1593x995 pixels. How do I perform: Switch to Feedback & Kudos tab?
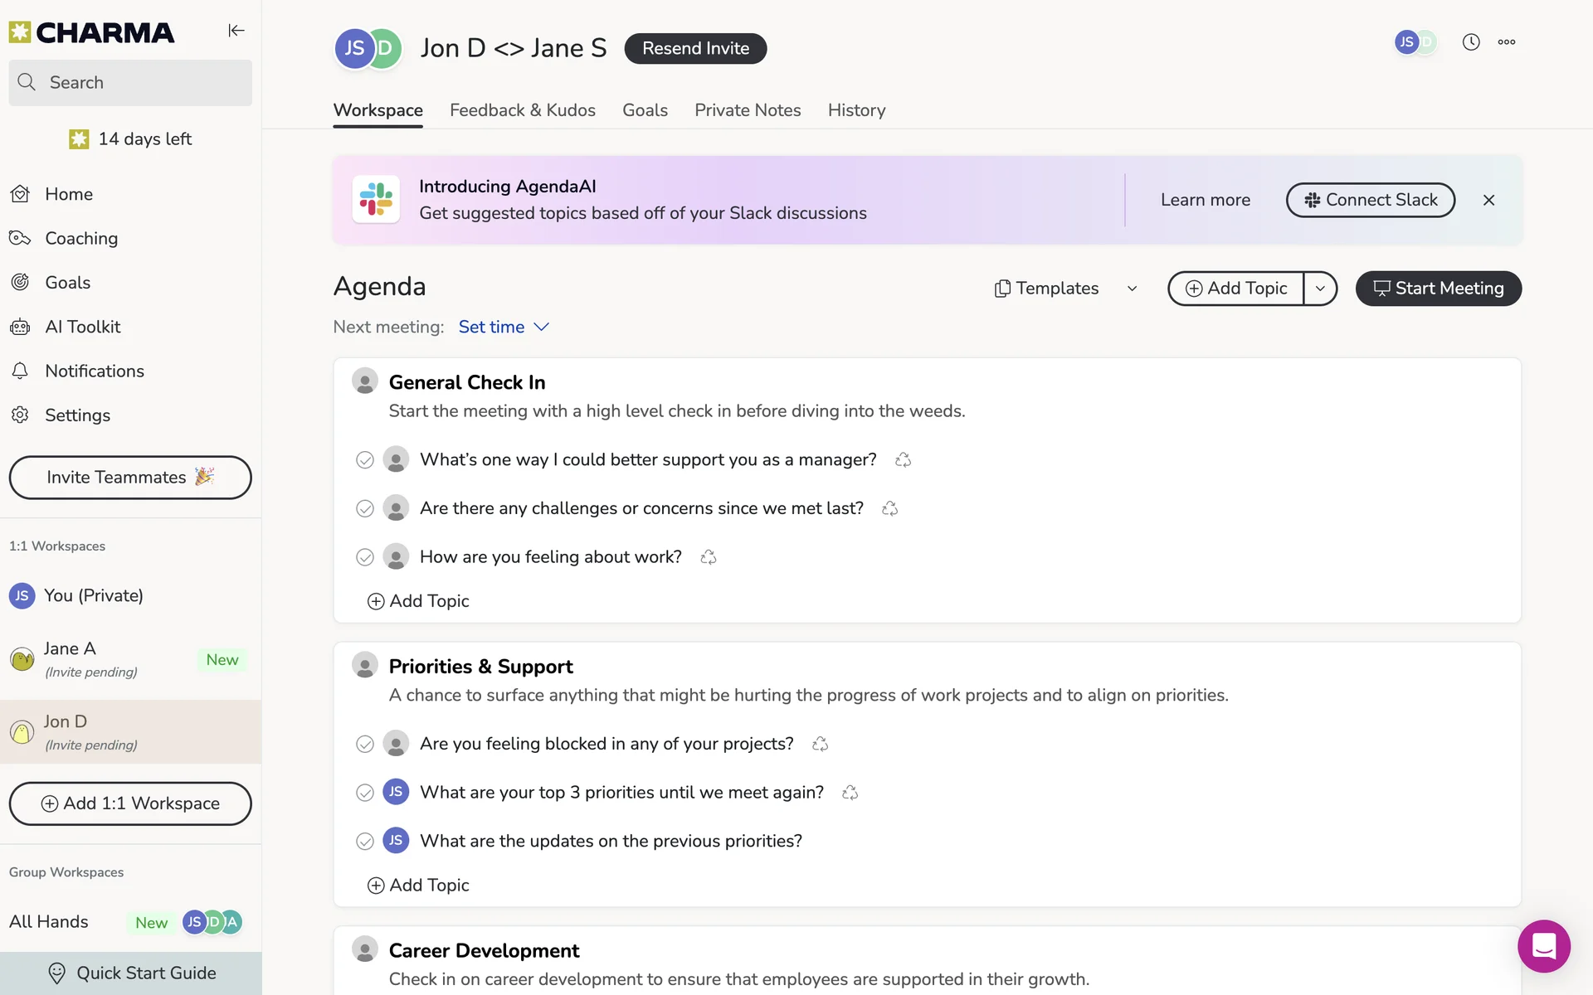(x=522, y=110)
